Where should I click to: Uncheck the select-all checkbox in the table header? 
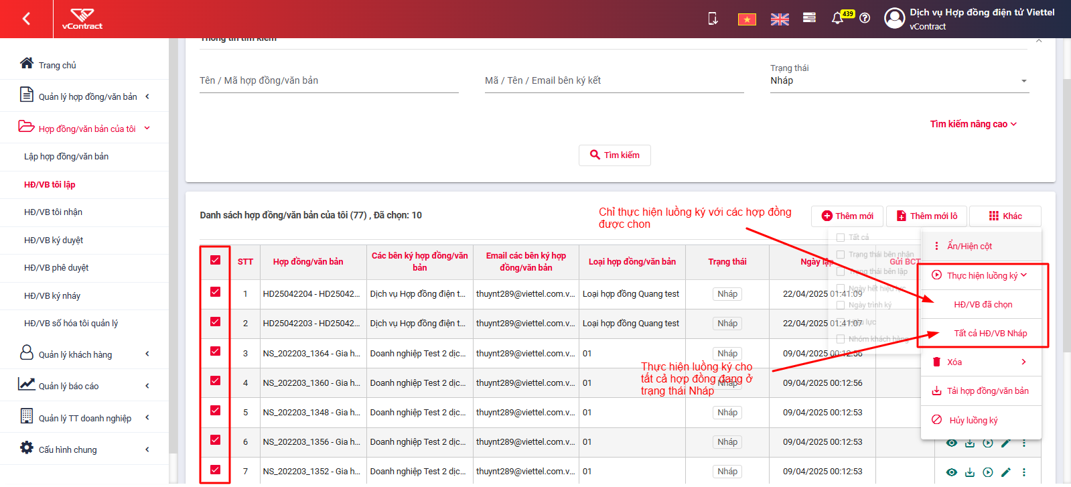coord(215,260)
